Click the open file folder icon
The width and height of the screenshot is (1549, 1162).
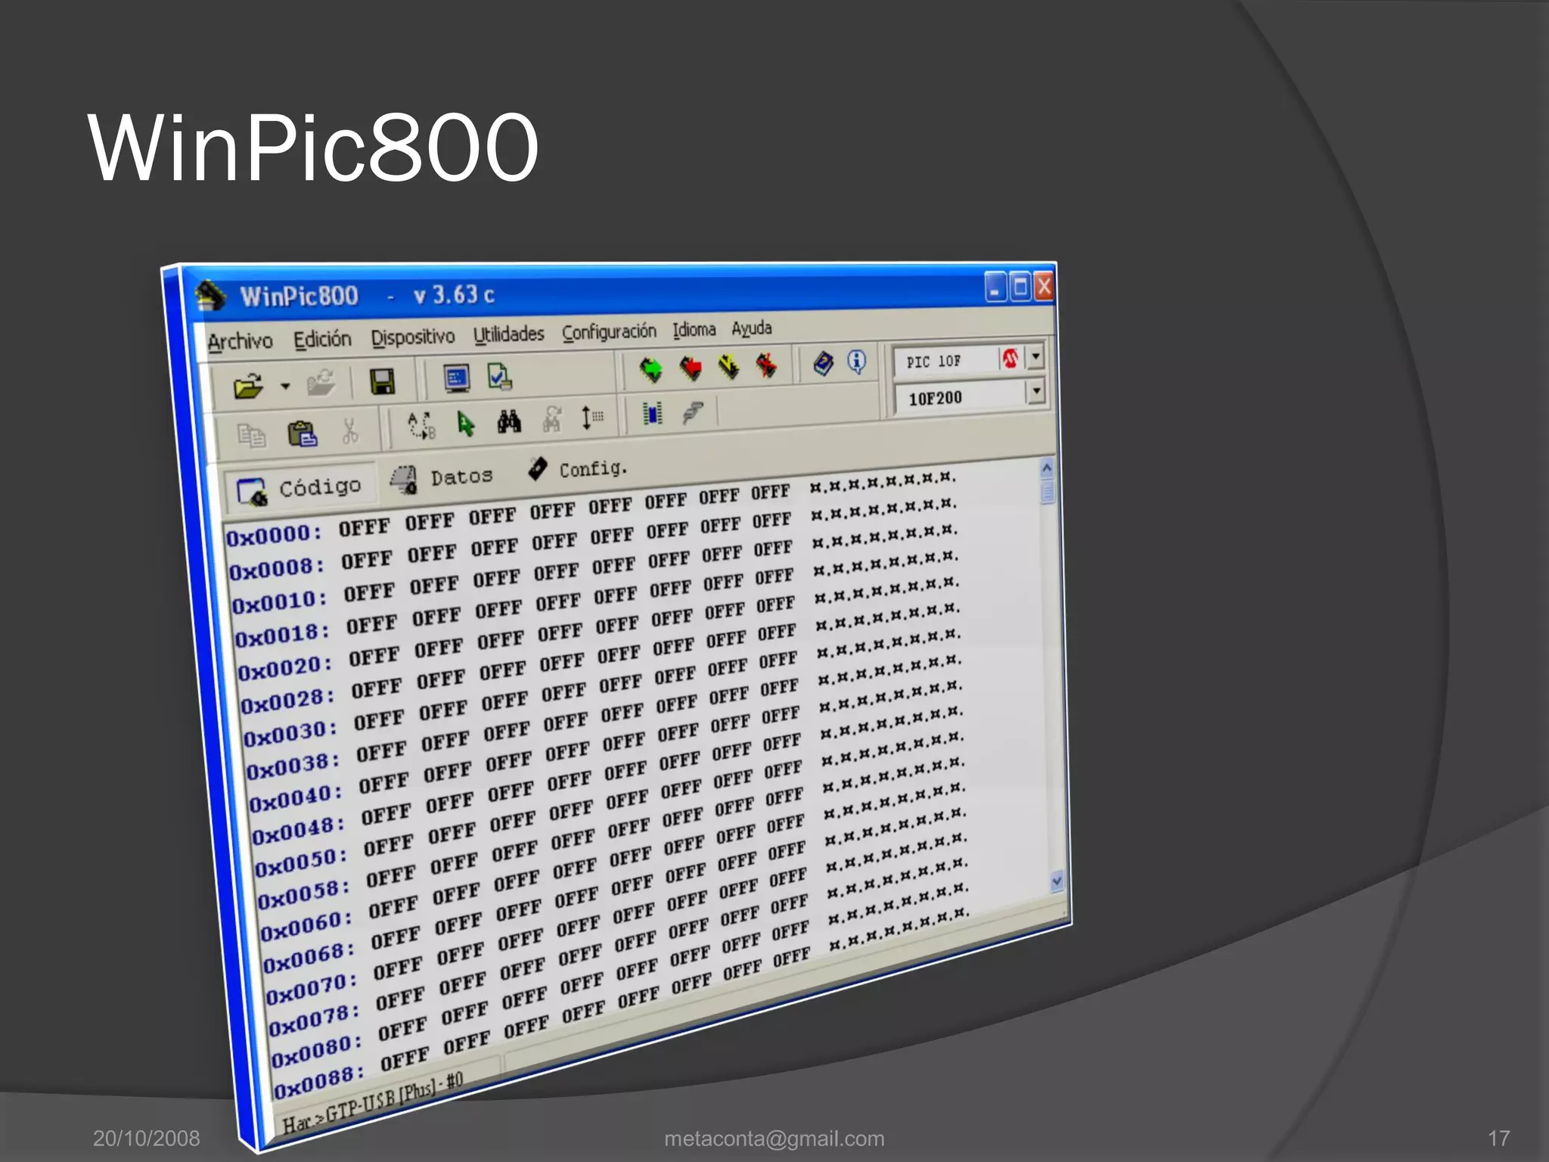[x=248, y=387]
